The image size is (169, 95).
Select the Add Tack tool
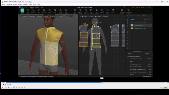pyautogui.click(x=102, y=11)
